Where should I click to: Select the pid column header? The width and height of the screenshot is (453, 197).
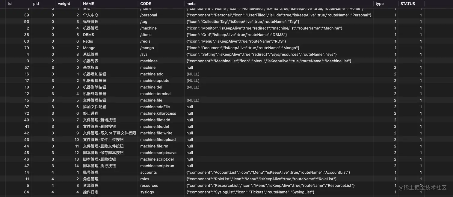pos(36,4)
